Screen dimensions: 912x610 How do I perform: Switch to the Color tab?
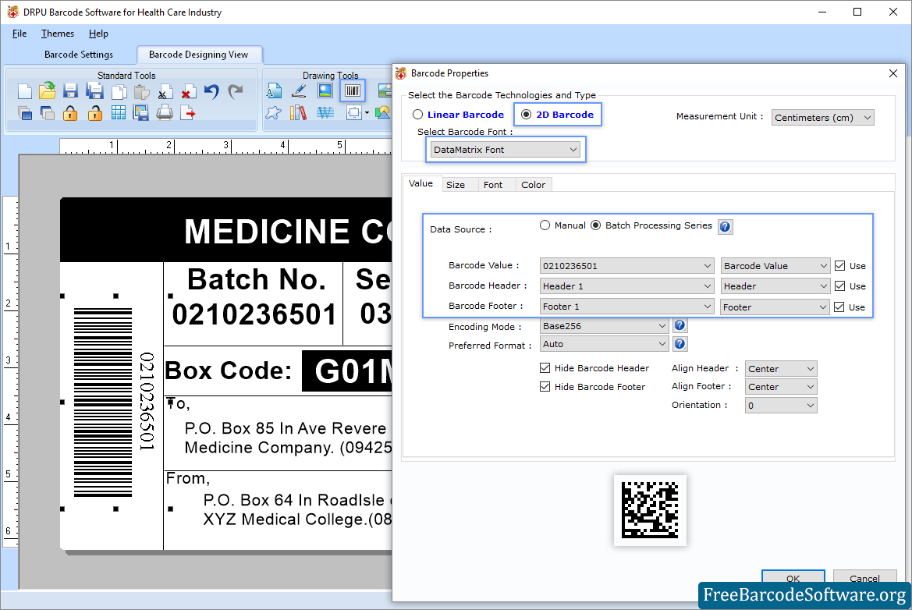[x=533, y=185]
